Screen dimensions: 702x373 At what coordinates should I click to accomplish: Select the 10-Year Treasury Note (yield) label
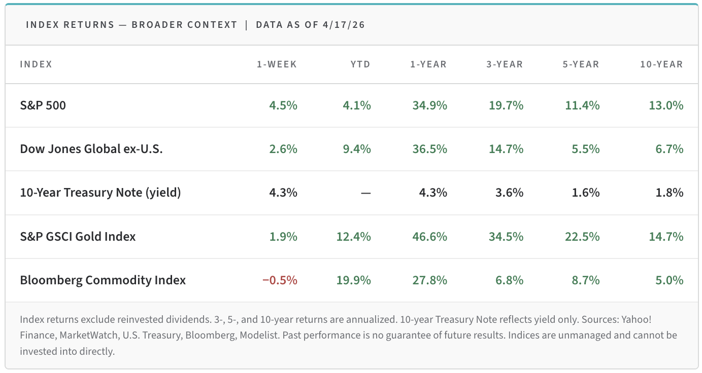101,193
